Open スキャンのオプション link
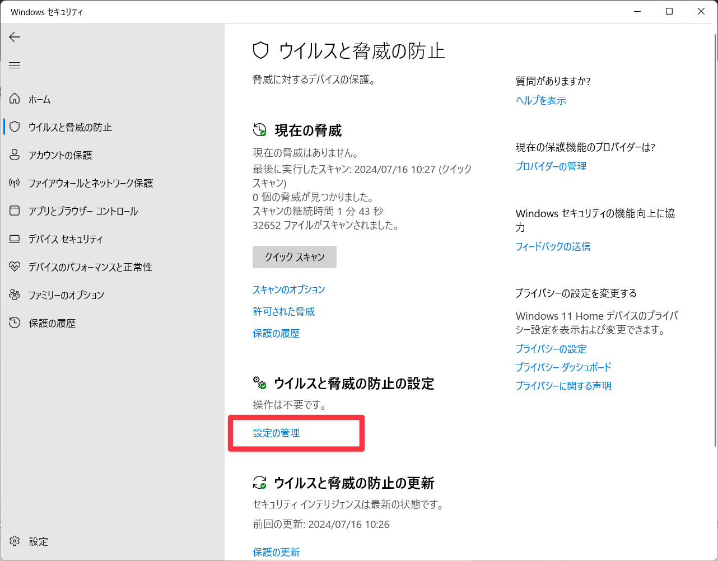Image resolution: width=718 pixels, height=561 pixels. pyautogui.click(x=289, y=289)
